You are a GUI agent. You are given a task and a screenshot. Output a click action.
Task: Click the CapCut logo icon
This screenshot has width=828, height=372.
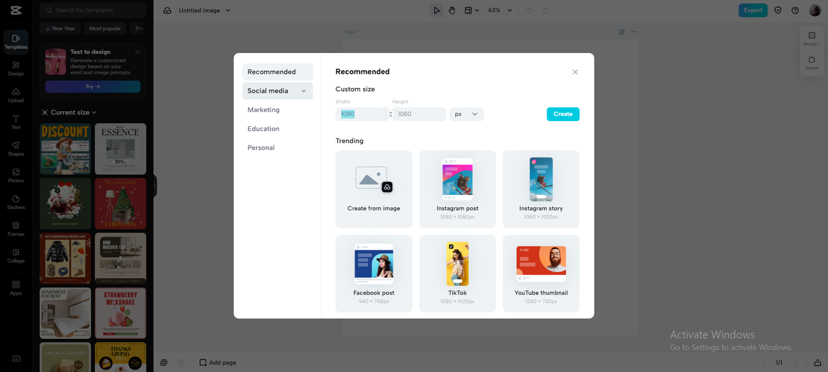16,10
